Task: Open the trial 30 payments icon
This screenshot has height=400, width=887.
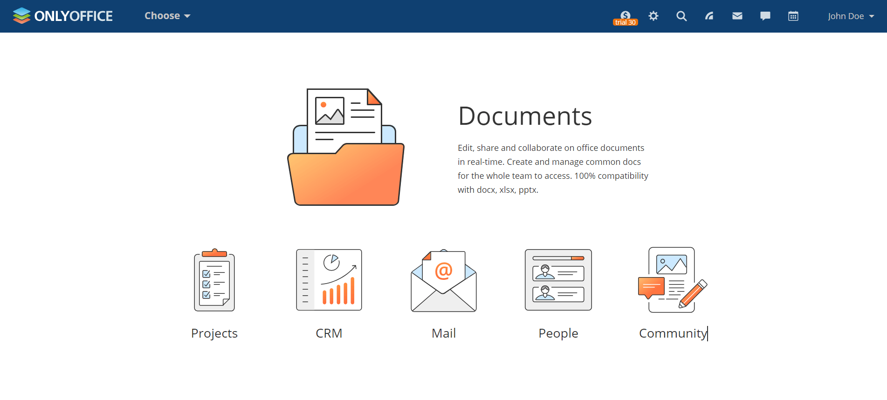Action: 626,18
